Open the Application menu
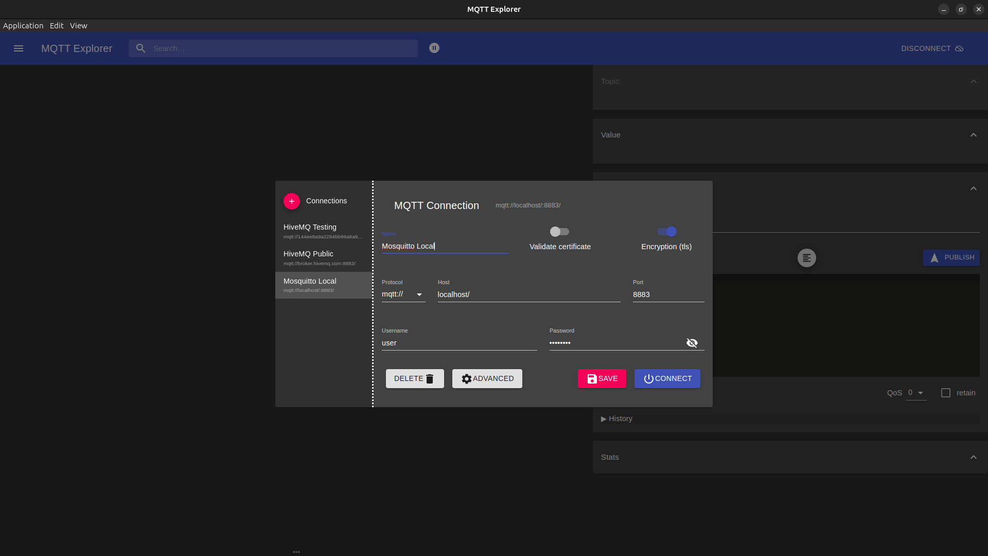 click(23, 26)
